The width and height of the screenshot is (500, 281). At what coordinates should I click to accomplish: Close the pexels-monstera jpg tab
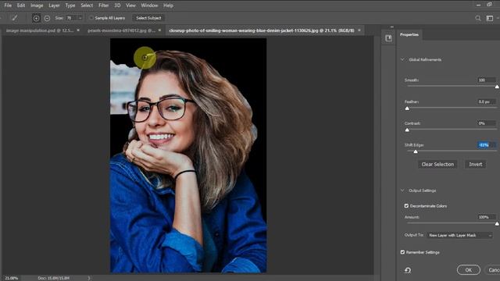click(159, 30)
